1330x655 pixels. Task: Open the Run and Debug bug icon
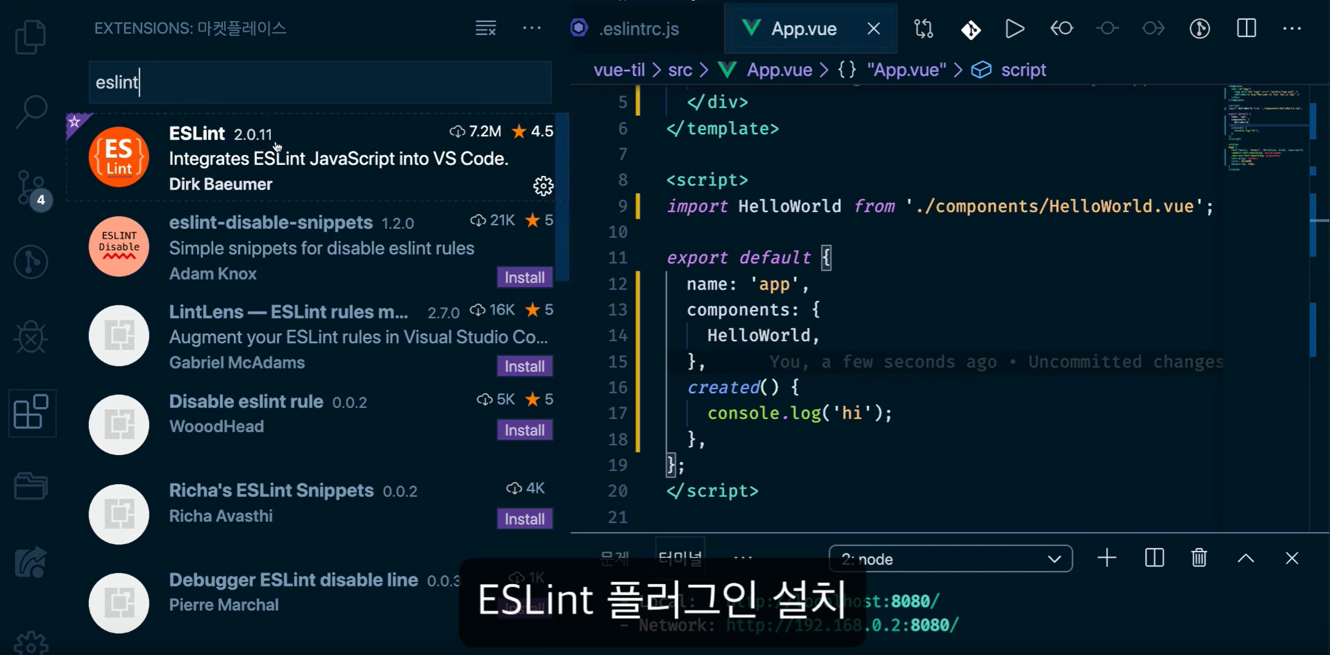pyautogui.click(x=30, y=337)
